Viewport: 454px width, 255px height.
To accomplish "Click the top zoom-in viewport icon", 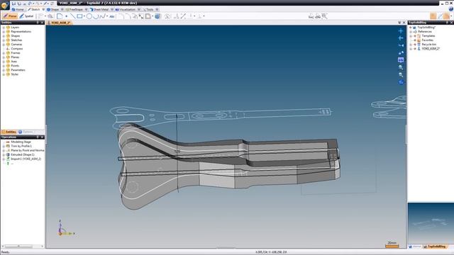I will coord(401,67).
